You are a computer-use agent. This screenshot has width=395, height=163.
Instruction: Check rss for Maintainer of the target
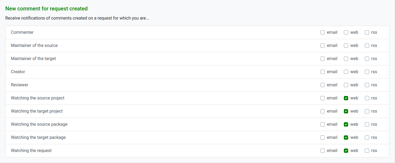pos(367,59)
